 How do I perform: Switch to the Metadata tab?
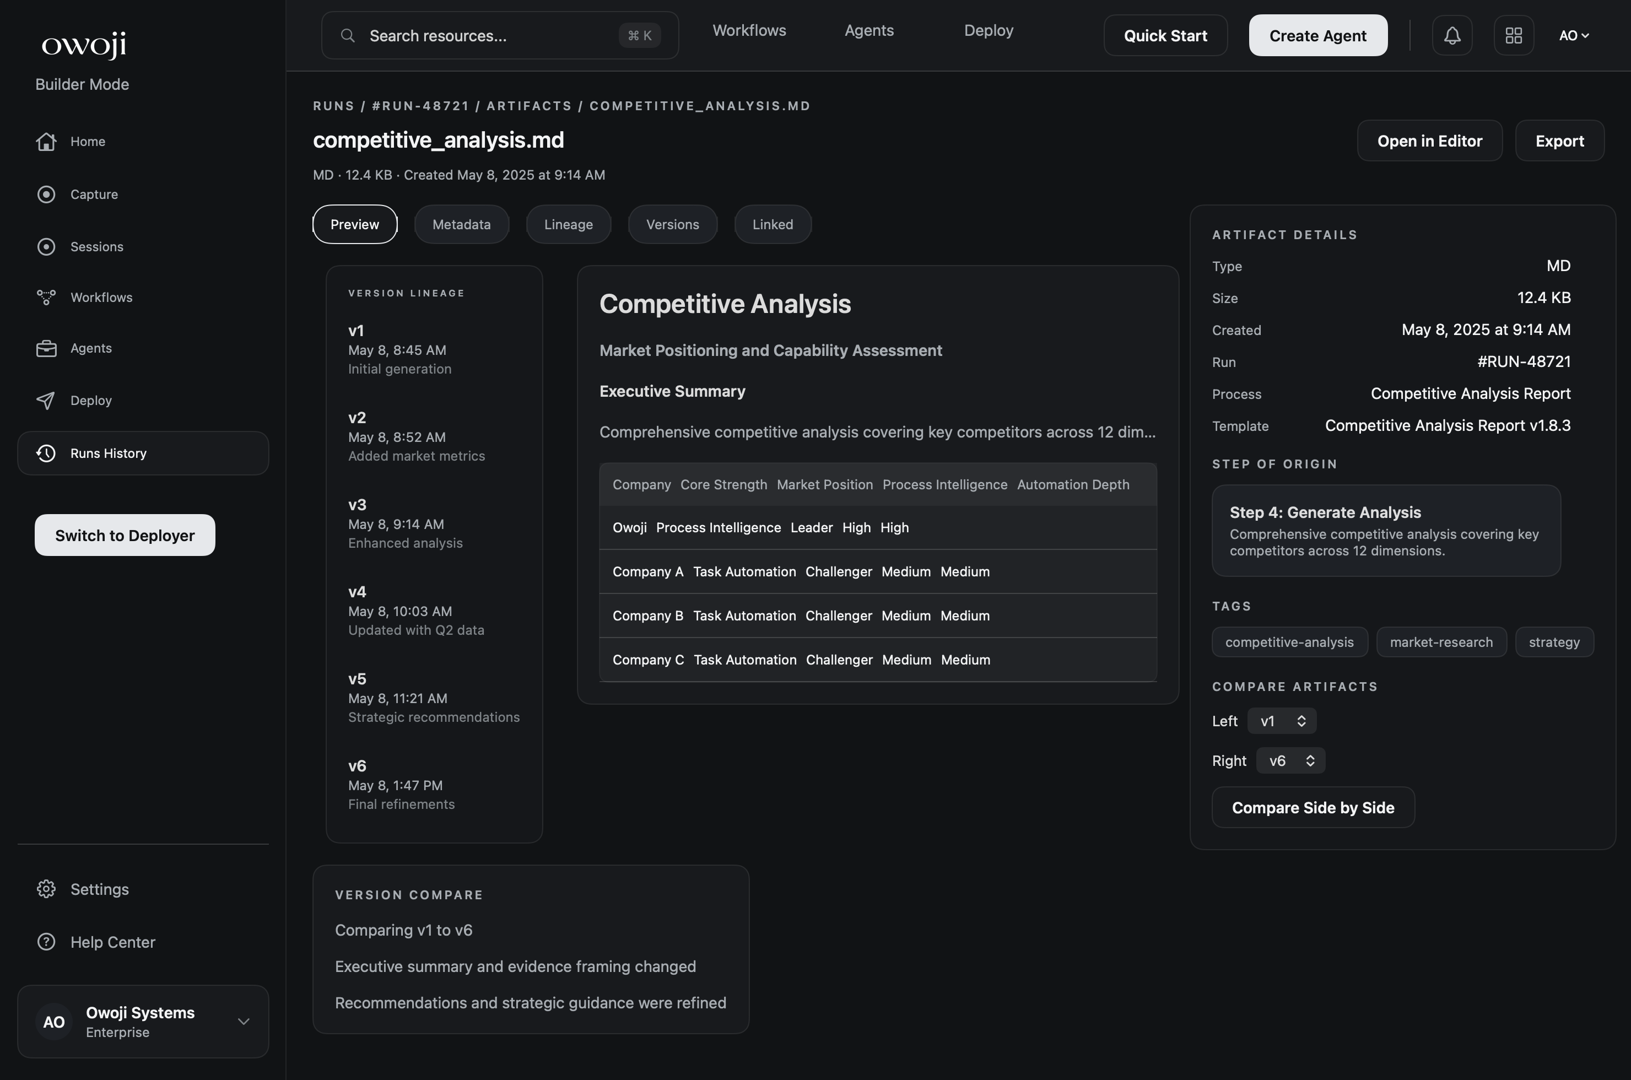tap(462, 224)
